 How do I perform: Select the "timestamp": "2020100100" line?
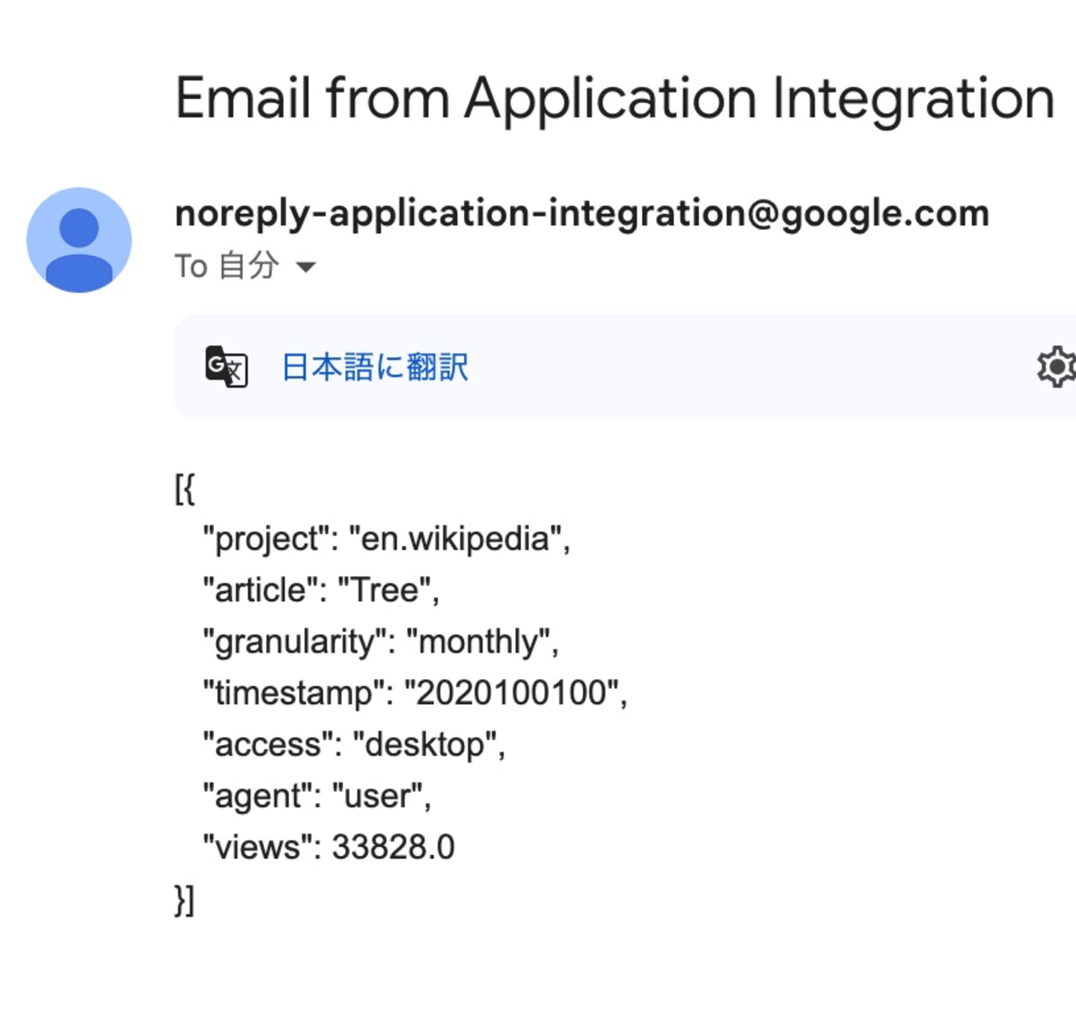(415, 693)
